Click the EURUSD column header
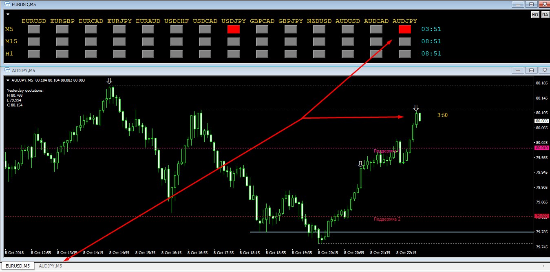 coord(34,21)
